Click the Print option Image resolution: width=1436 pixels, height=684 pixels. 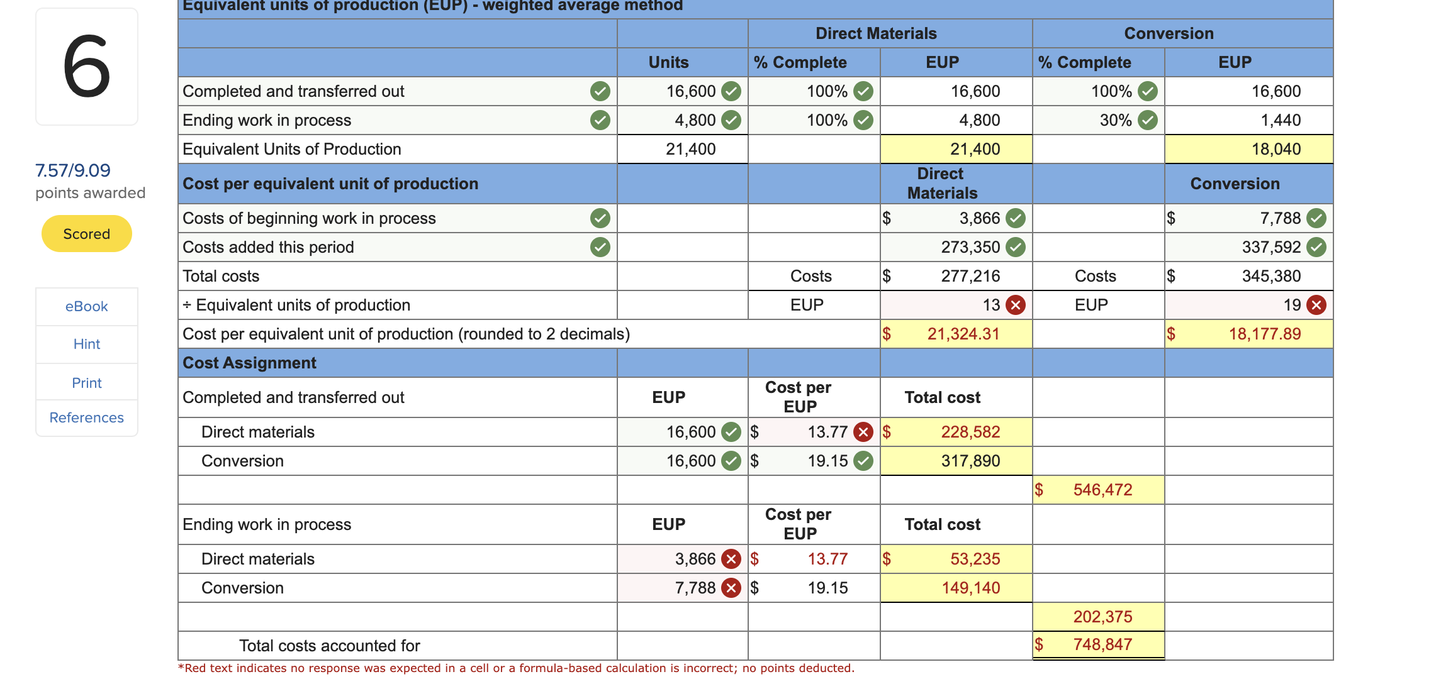[86, 382]
